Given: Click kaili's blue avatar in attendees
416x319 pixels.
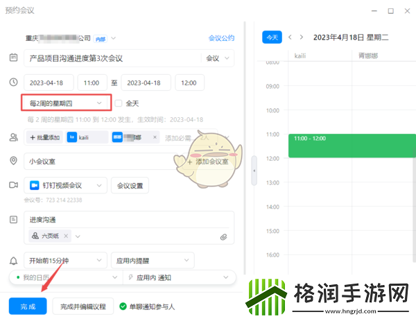Looking at the screenshot, I should point(72,137).
